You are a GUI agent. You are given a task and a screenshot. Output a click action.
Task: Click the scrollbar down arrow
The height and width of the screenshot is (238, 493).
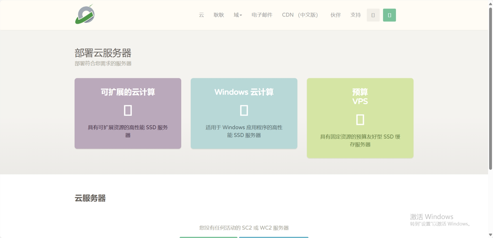point(490,234)
